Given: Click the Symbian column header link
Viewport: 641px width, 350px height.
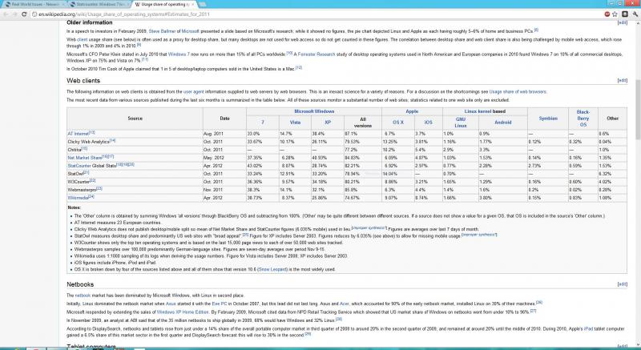Looking at the screenshot, I should pos(548,119).
